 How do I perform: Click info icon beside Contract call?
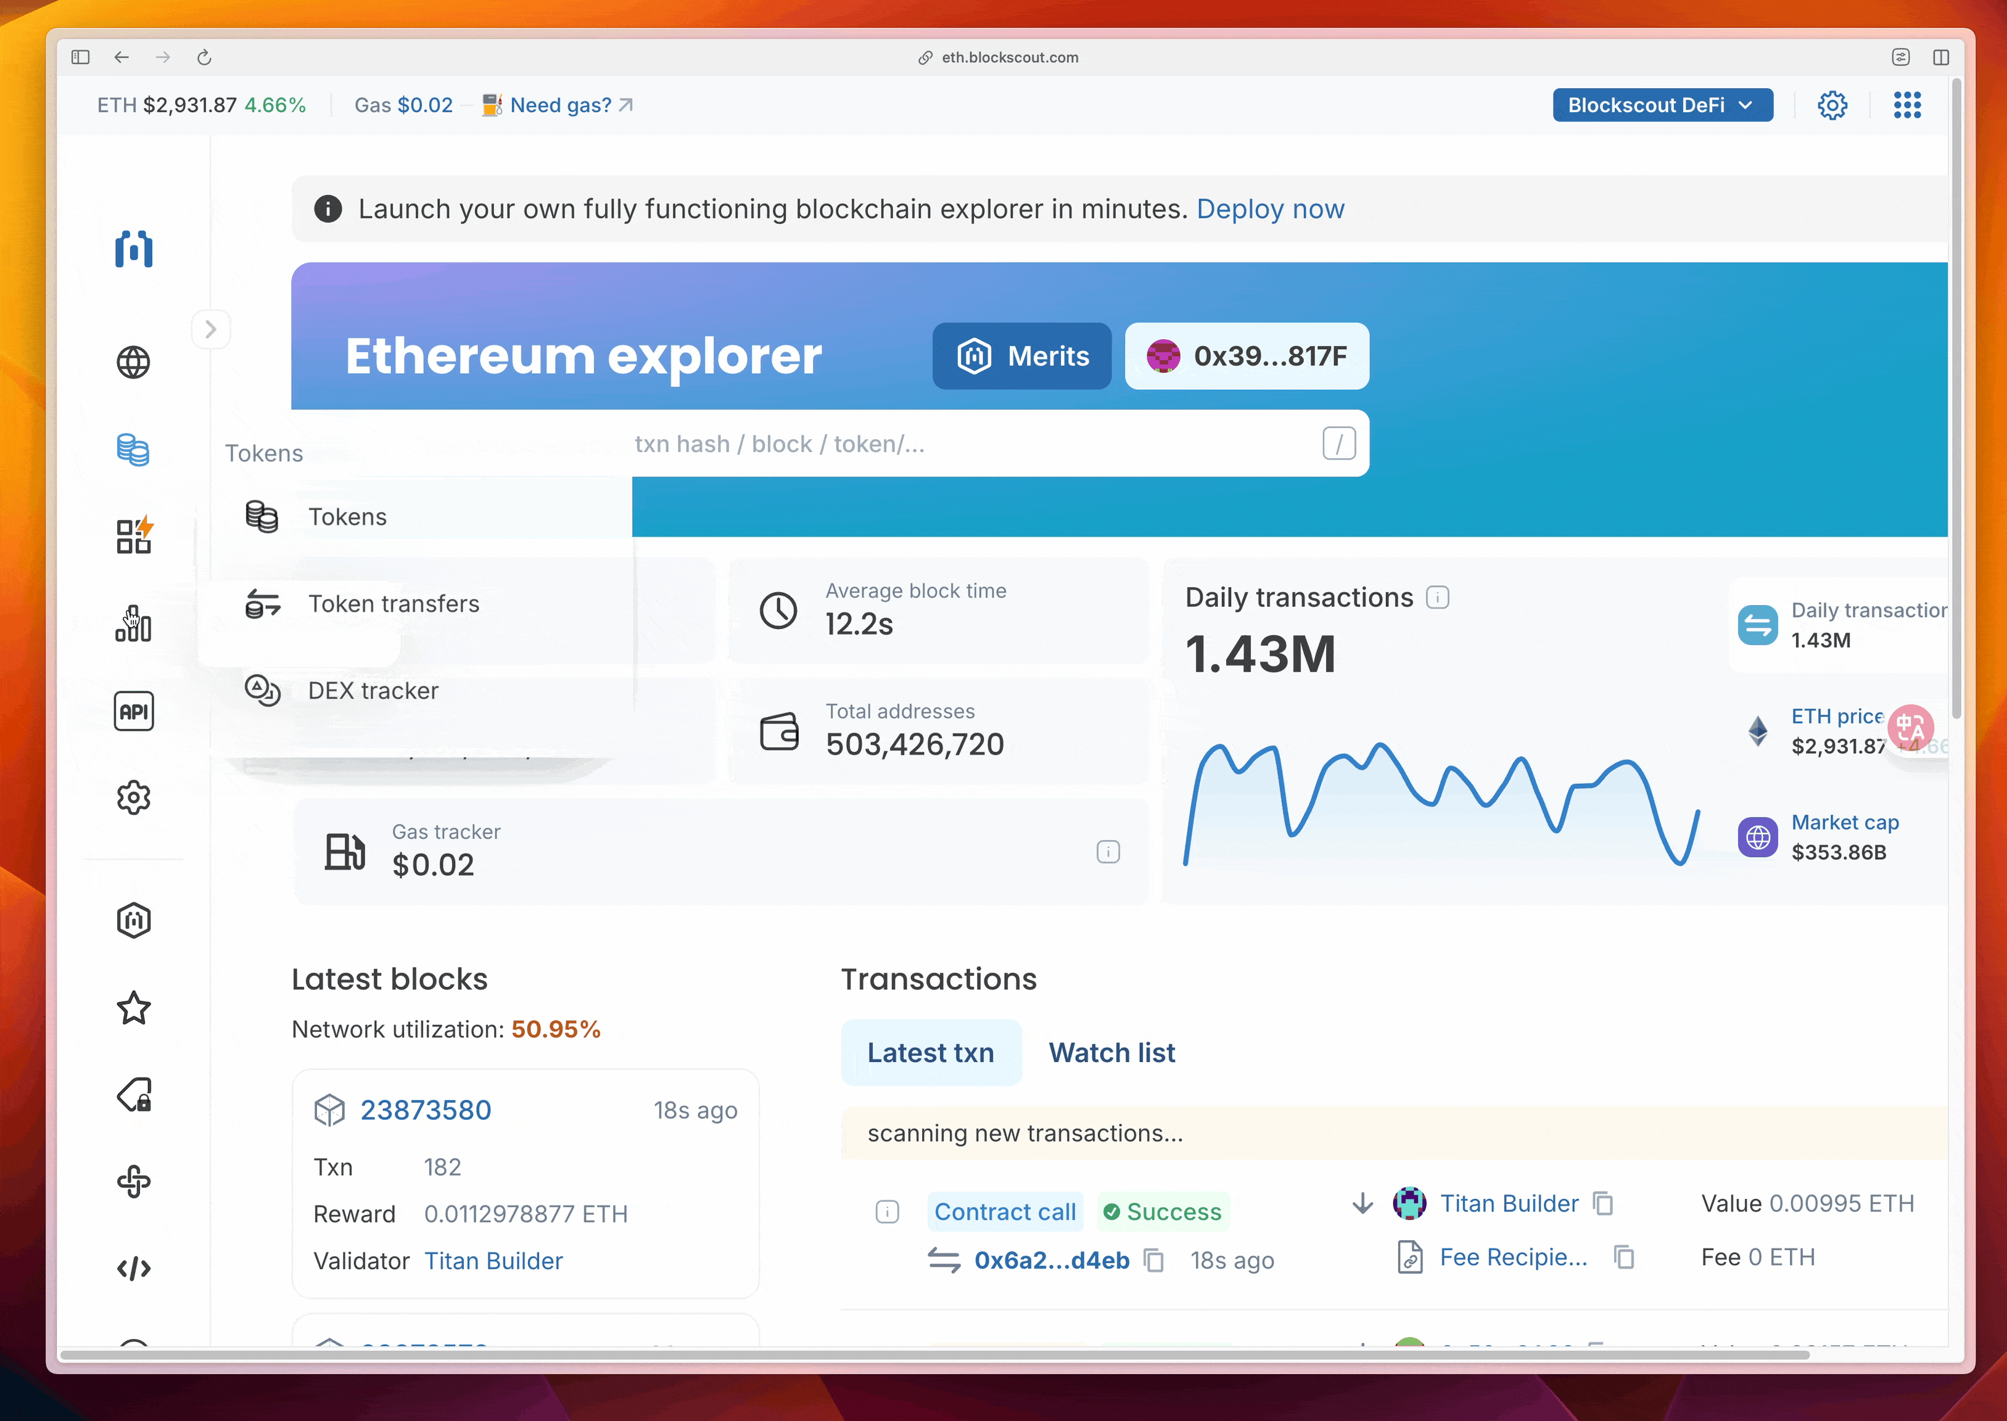pyautogui.click(x=887, y=1212)
